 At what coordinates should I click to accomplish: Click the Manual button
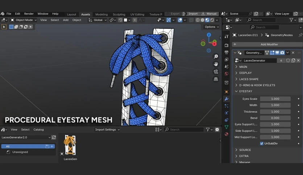coord(209,14)
